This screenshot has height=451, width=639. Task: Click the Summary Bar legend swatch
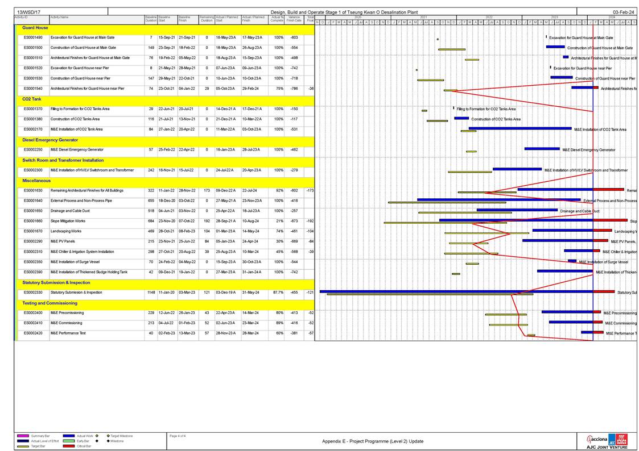tap(23, 436)
